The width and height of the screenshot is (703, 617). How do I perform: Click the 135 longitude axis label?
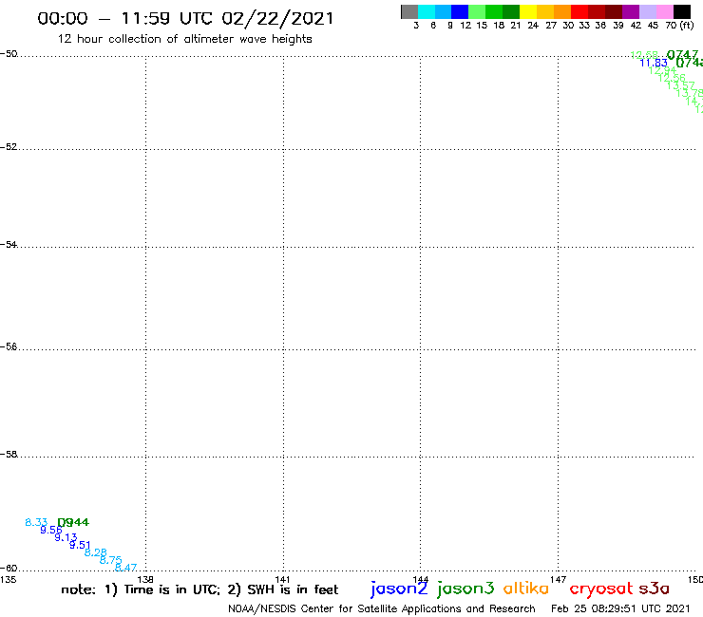coord(8,580)
